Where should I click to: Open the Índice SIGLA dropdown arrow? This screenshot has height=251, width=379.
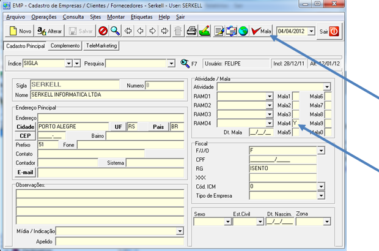pyautogui.click(x=69, y=64)
